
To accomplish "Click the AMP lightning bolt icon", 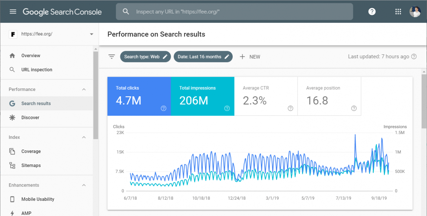I will [x=12, y=213].
